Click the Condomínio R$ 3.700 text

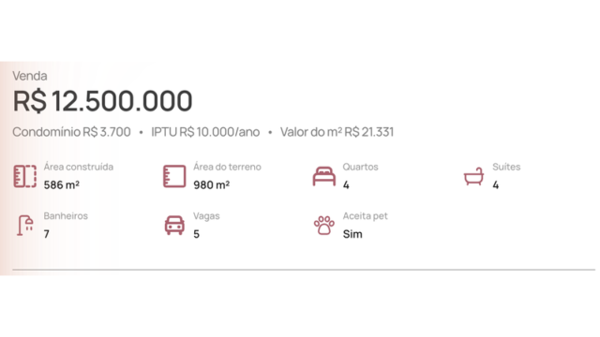[x=71, y=132]
